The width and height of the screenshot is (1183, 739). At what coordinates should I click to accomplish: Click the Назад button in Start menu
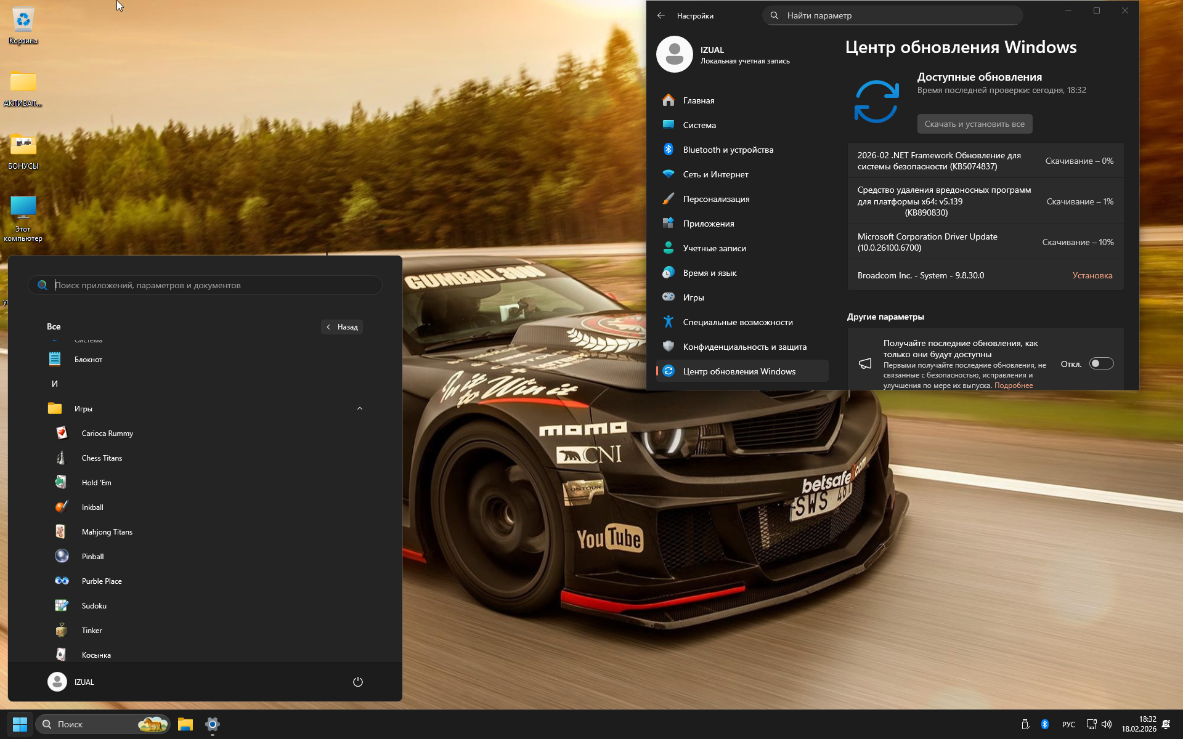coord(342,327)
